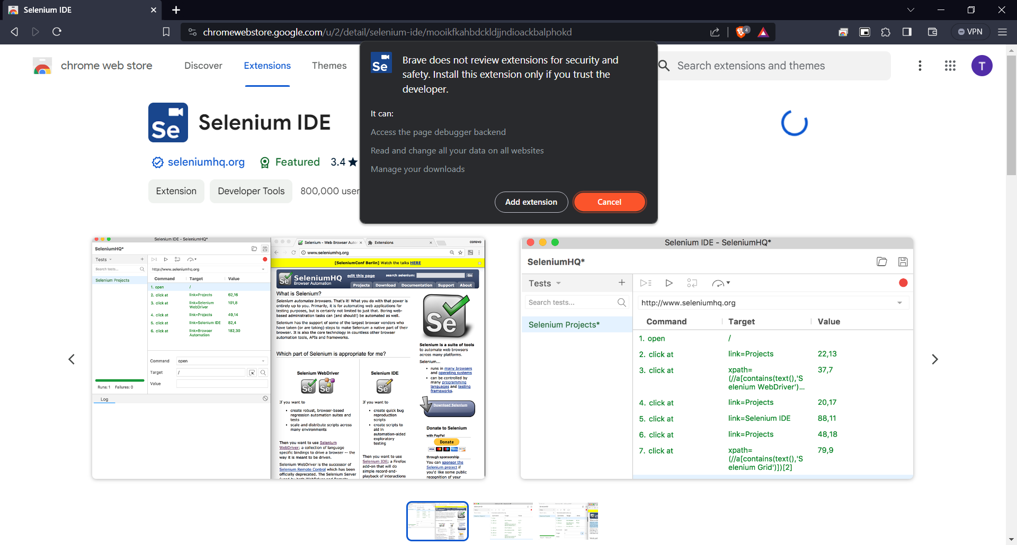
Task: Toggle the VPN button
Action: pyautogui.click(x=970, y=32)
